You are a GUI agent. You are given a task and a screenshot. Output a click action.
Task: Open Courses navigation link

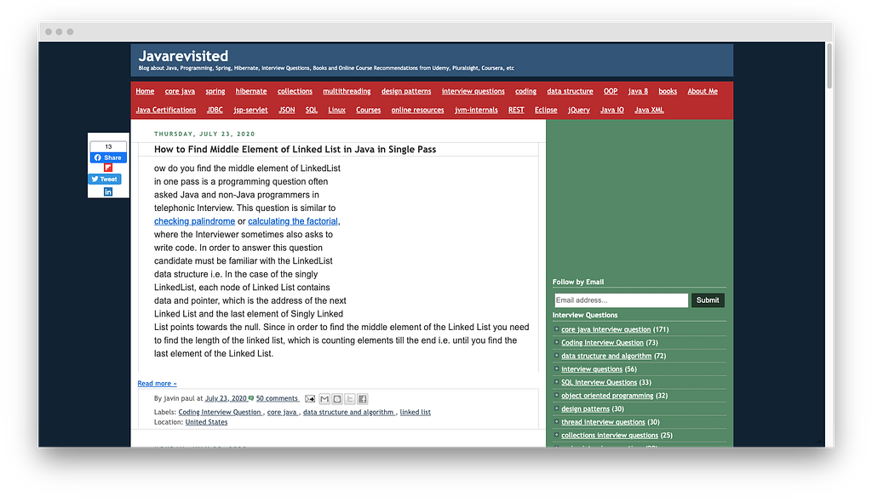point(368,110)
